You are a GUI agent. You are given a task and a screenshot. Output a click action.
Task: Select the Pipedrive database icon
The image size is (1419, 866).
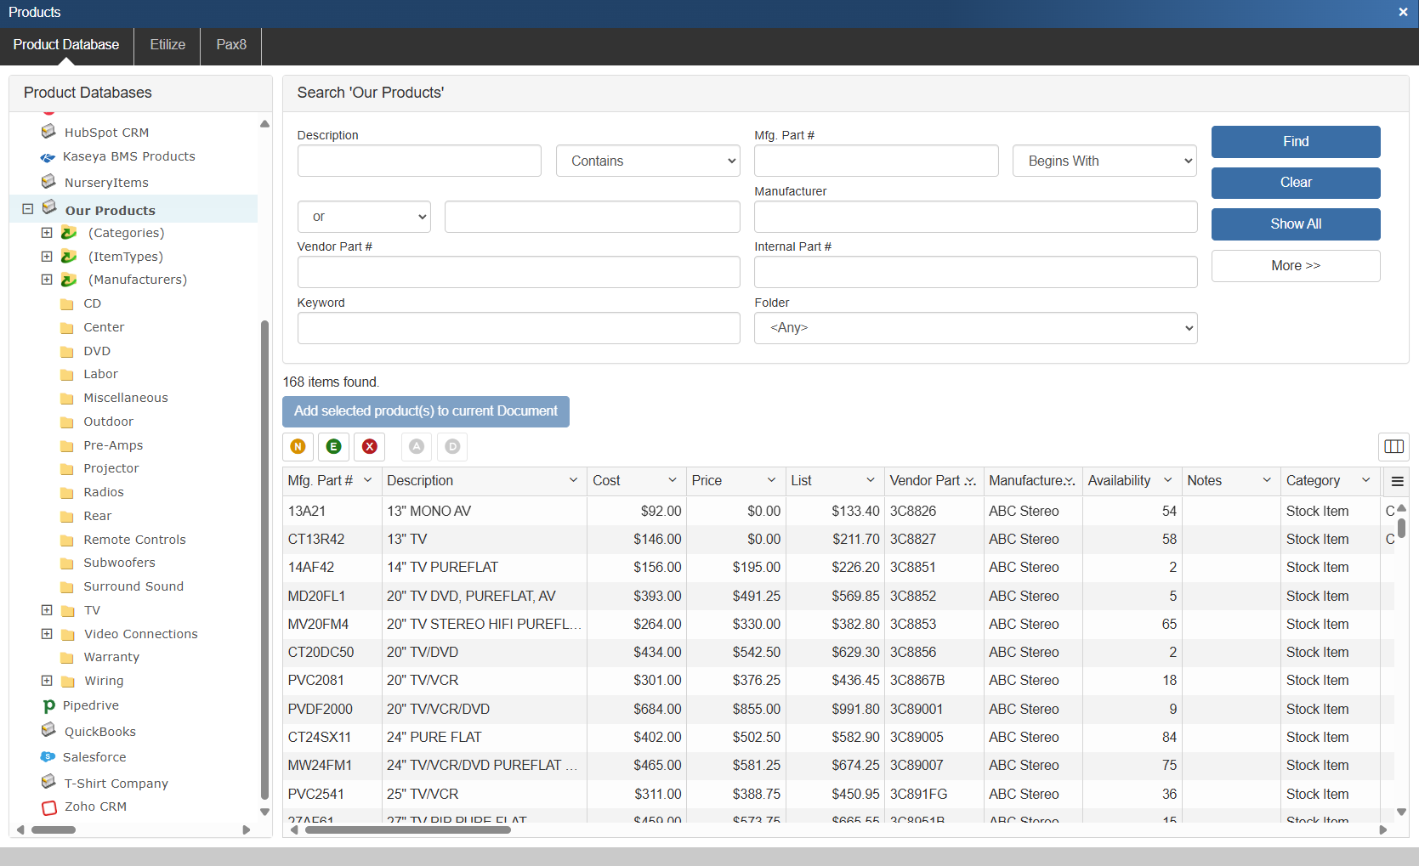tap(48, 705)
